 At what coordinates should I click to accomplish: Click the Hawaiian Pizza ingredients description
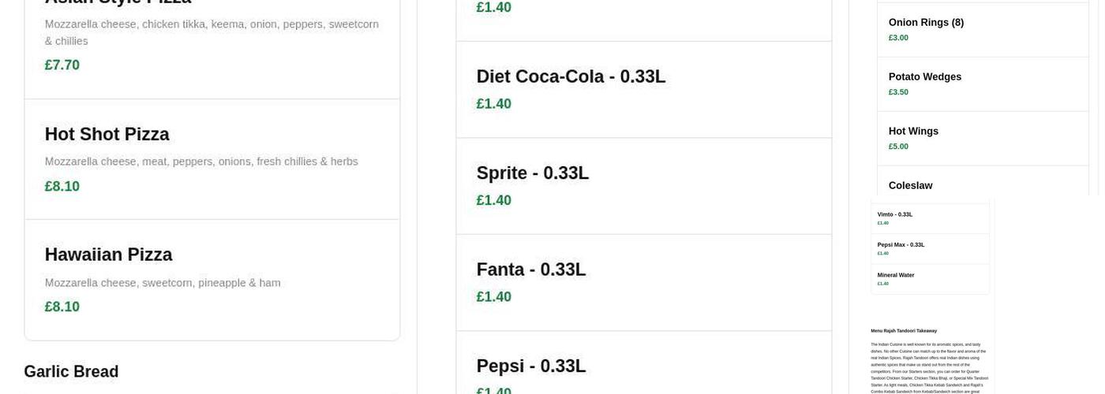(163, 283)
